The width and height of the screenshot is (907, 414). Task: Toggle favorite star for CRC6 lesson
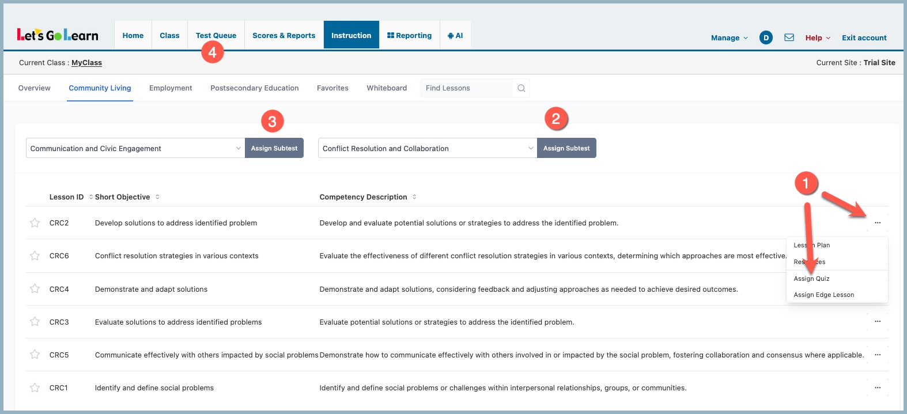pyautogui.click(x=35, y=255)
